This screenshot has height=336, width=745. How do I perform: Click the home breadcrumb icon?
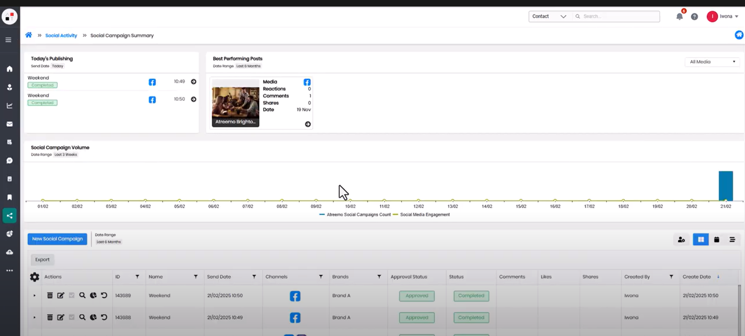(29, 35)
